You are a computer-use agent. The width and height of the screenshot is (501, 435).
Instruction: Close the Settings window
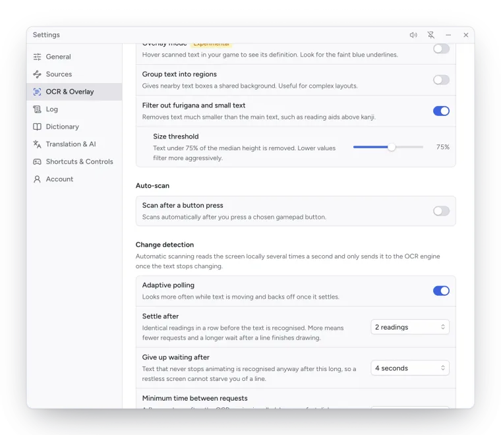[x=466, y=35]
